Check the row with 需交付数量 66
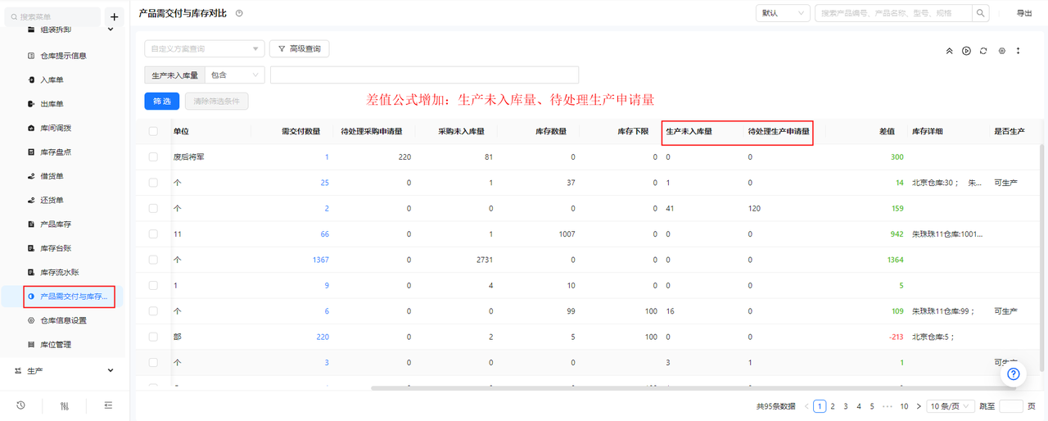 point(153,234)
